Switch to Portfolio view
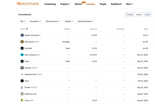The image size is (155, 104). pyautogui.click(x=130, y=15)
